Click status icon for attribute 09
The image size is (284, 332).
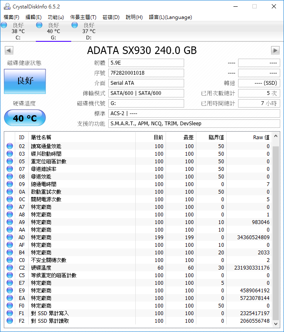[x=10, y=184]
